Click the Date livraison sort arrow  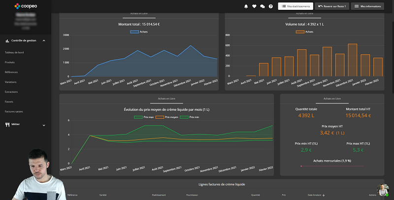(324, 195)
